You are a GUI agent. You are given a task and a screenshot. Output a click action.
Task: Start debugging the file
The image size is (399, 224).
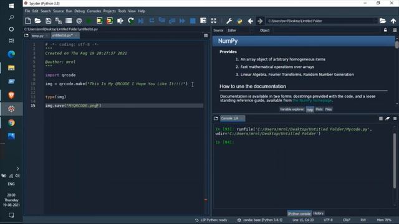(141, 21)
